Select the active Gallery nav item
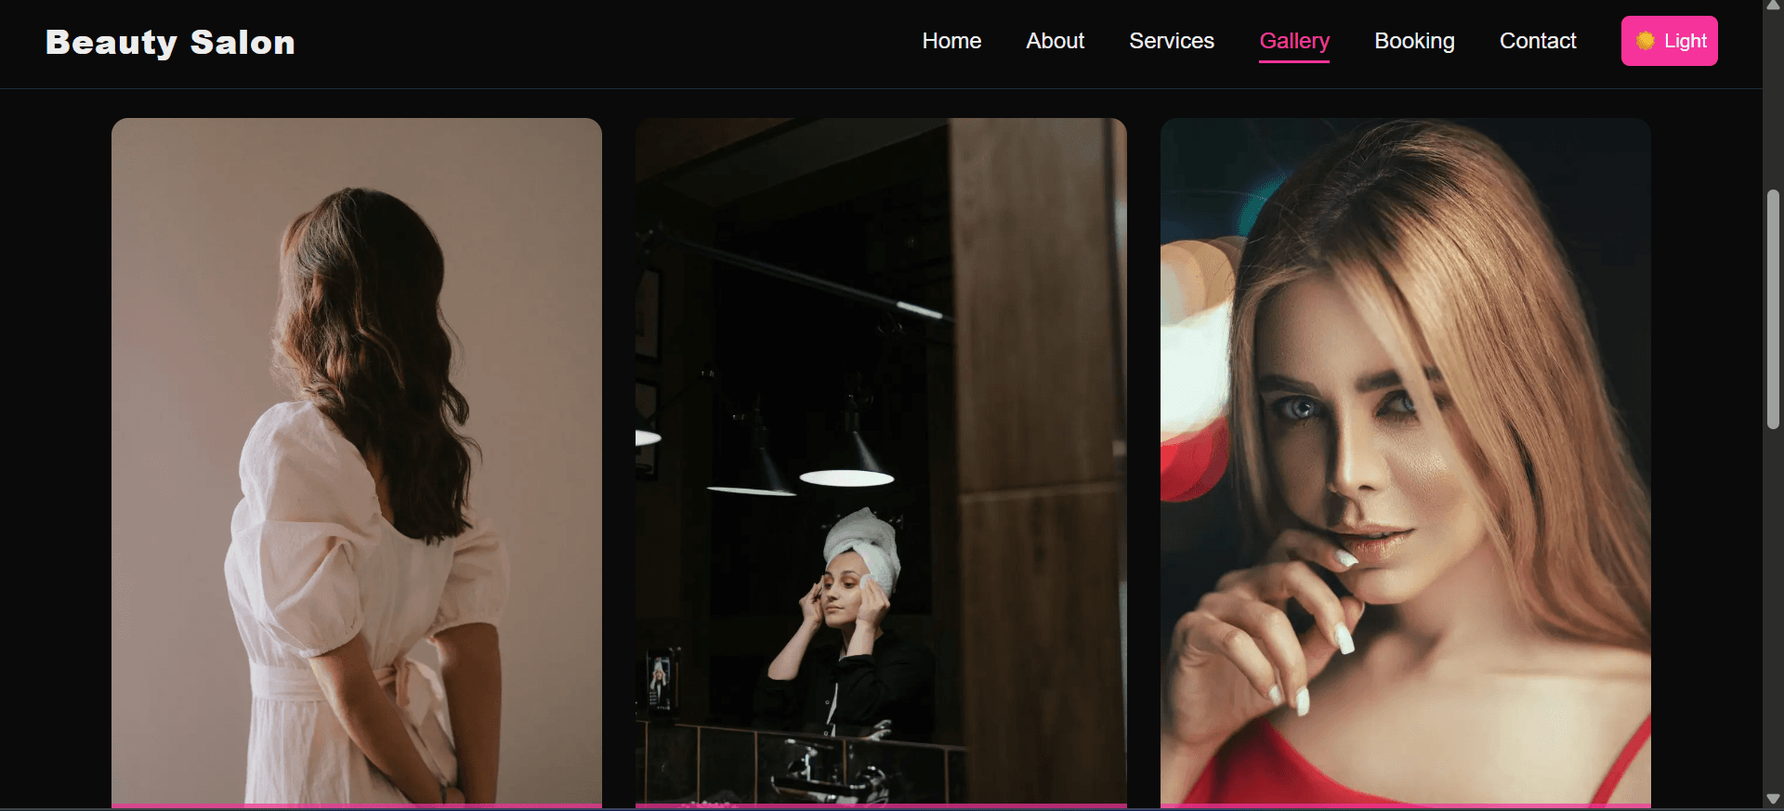Image resolution: width=1784 pixels, height=811 pixels. pos(1293,41)
